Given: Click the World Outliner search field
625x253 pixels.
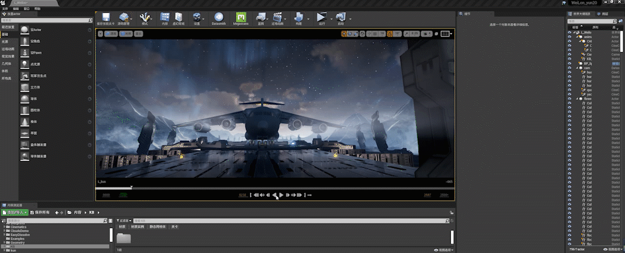Looking at the screenshot, I should pos(592,21).
